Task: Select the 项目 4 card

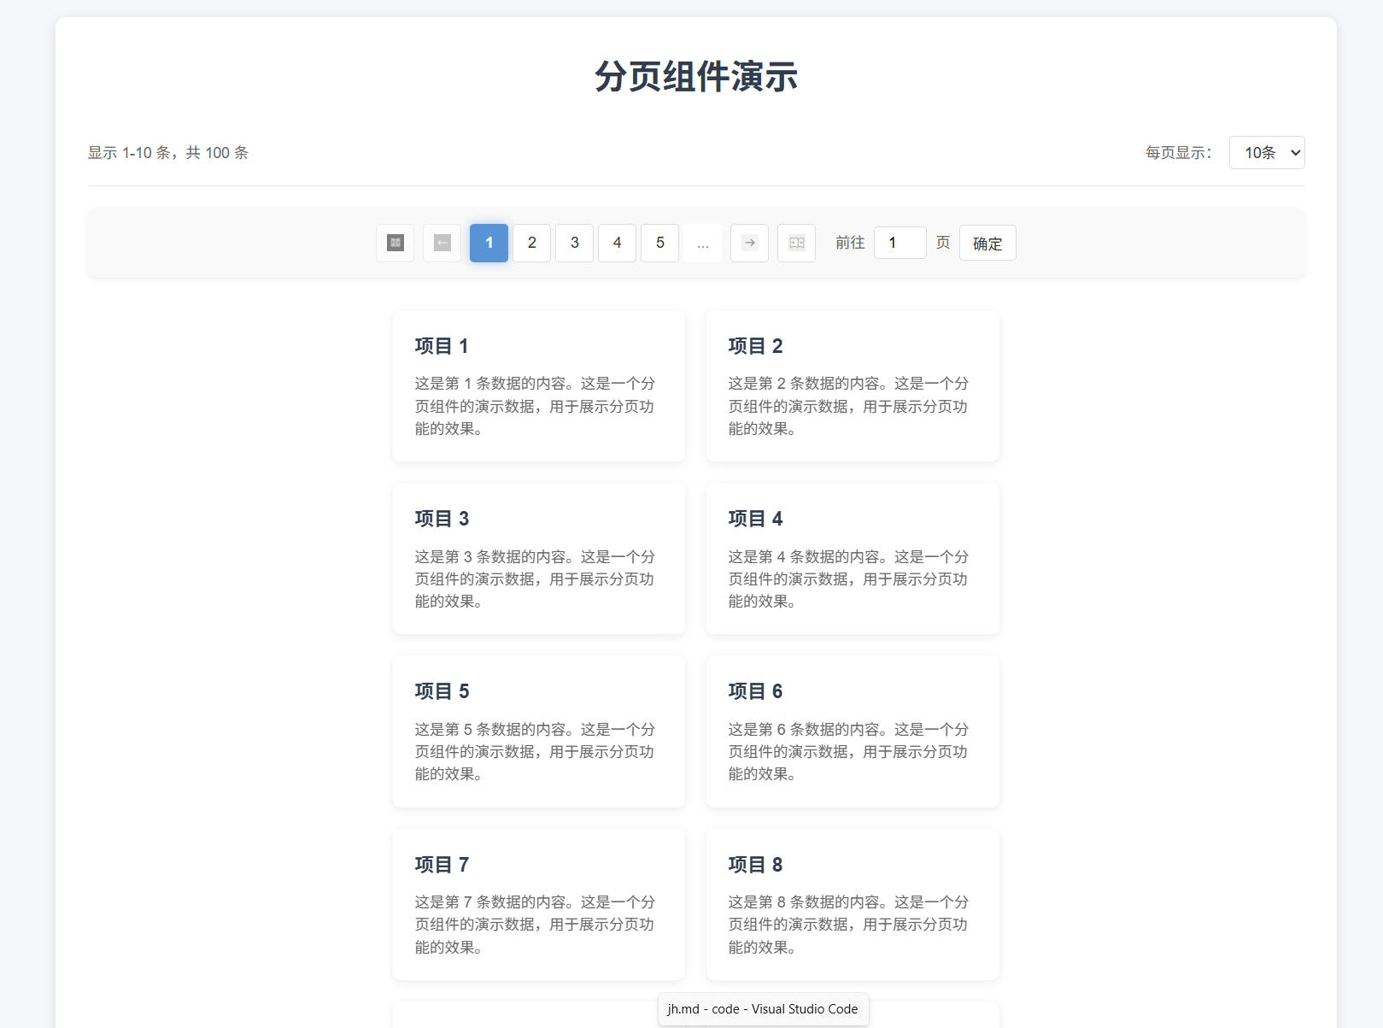Action: [852, 558]
